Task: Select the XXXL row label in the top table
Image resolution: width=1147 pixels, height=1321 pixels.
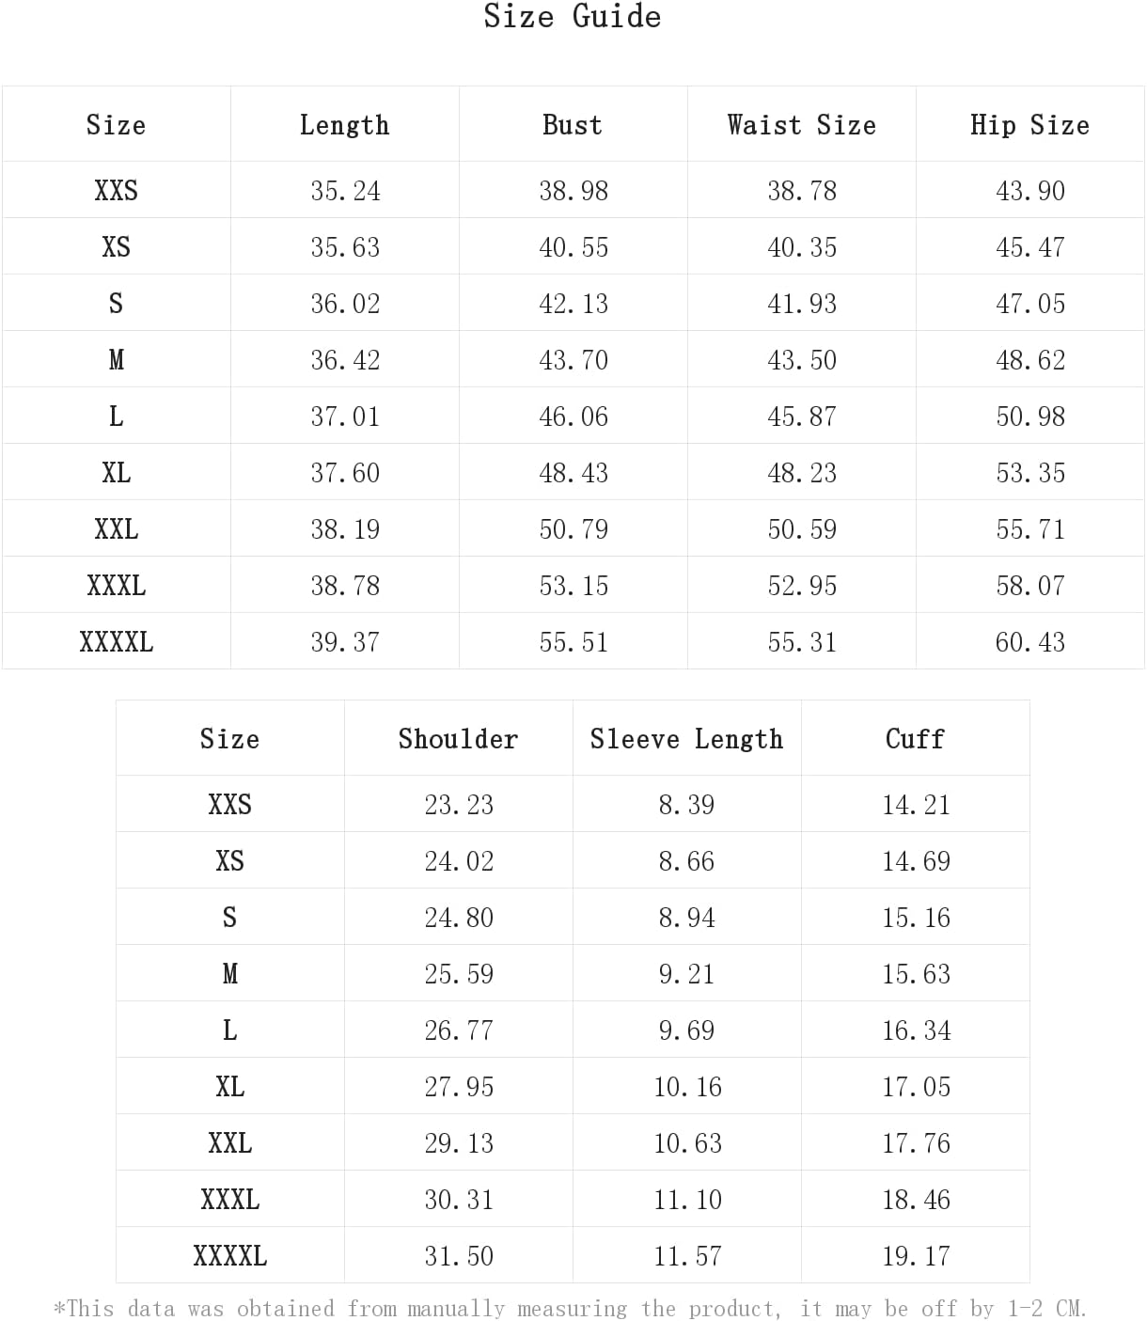Action: pyautogui.click(x=117, y=586)
